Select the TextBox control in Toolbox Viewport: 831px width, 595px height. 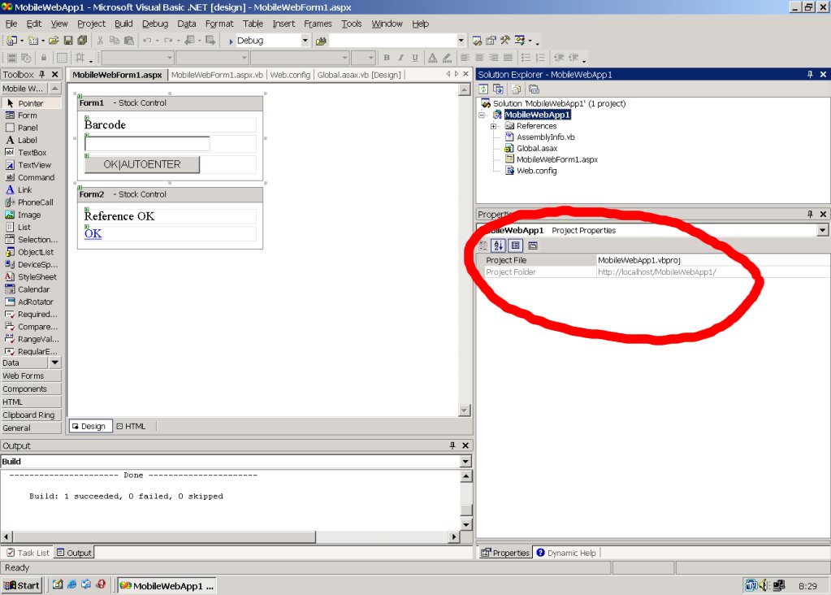[31, 153]
